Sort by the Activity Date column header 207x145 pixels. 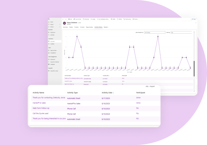(108, 93)
